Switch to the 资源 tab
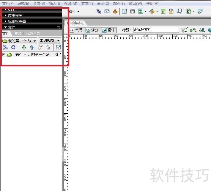211x191 pixels. (x=18, y=33)
